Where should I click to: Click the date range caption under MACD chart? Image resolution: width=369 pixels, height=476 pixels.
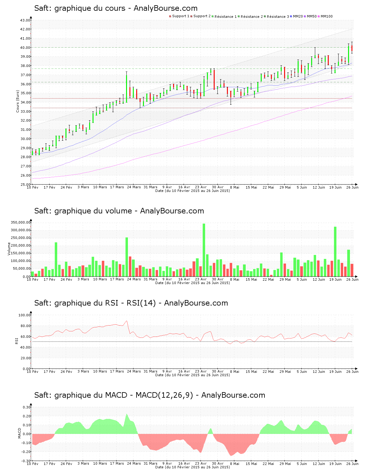click(192, 467)
